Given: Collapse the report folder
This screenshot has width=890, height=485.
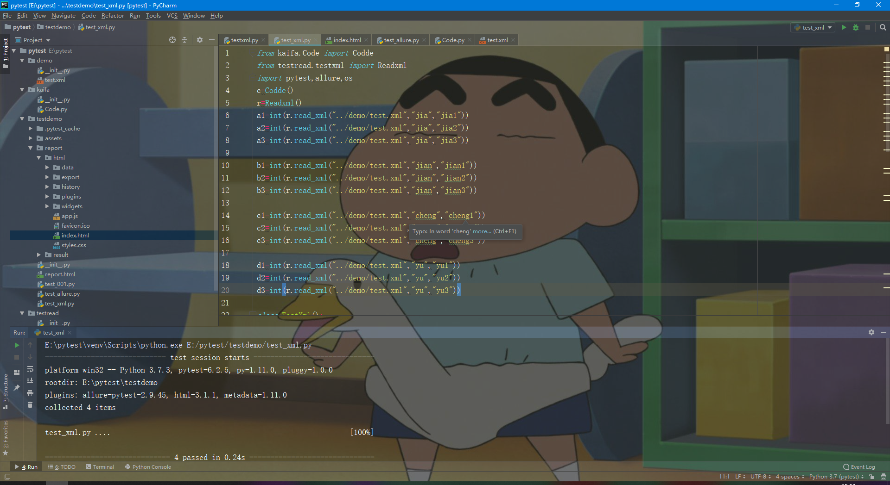Looking at the screenshot, I should tap(30, 148).
